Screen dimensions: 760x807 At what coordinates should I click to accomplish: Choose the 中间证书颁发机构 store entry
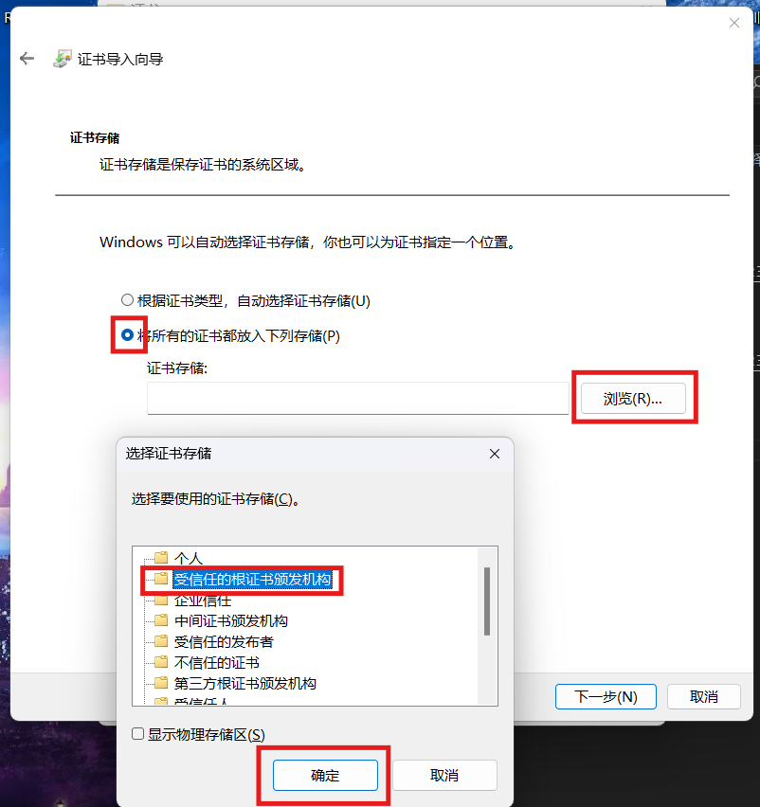pos(230,620)
